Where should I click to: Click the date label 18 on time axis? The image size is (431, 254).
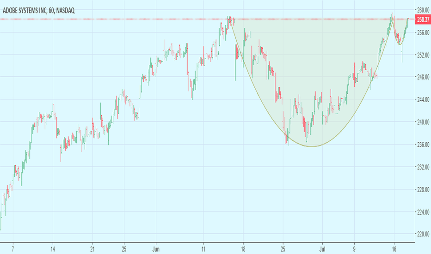[x=243, y=249]
